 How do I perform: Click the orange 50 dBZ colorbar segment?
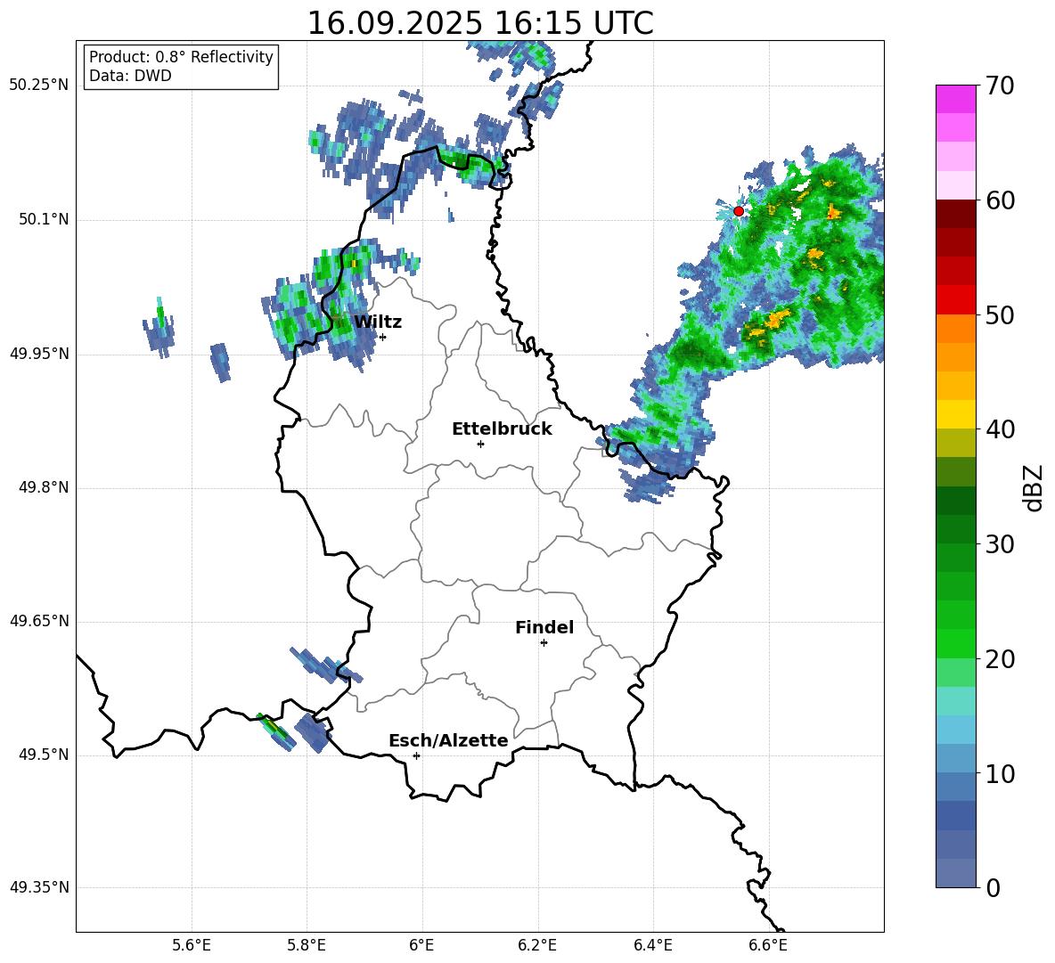(x=956, y=328)
